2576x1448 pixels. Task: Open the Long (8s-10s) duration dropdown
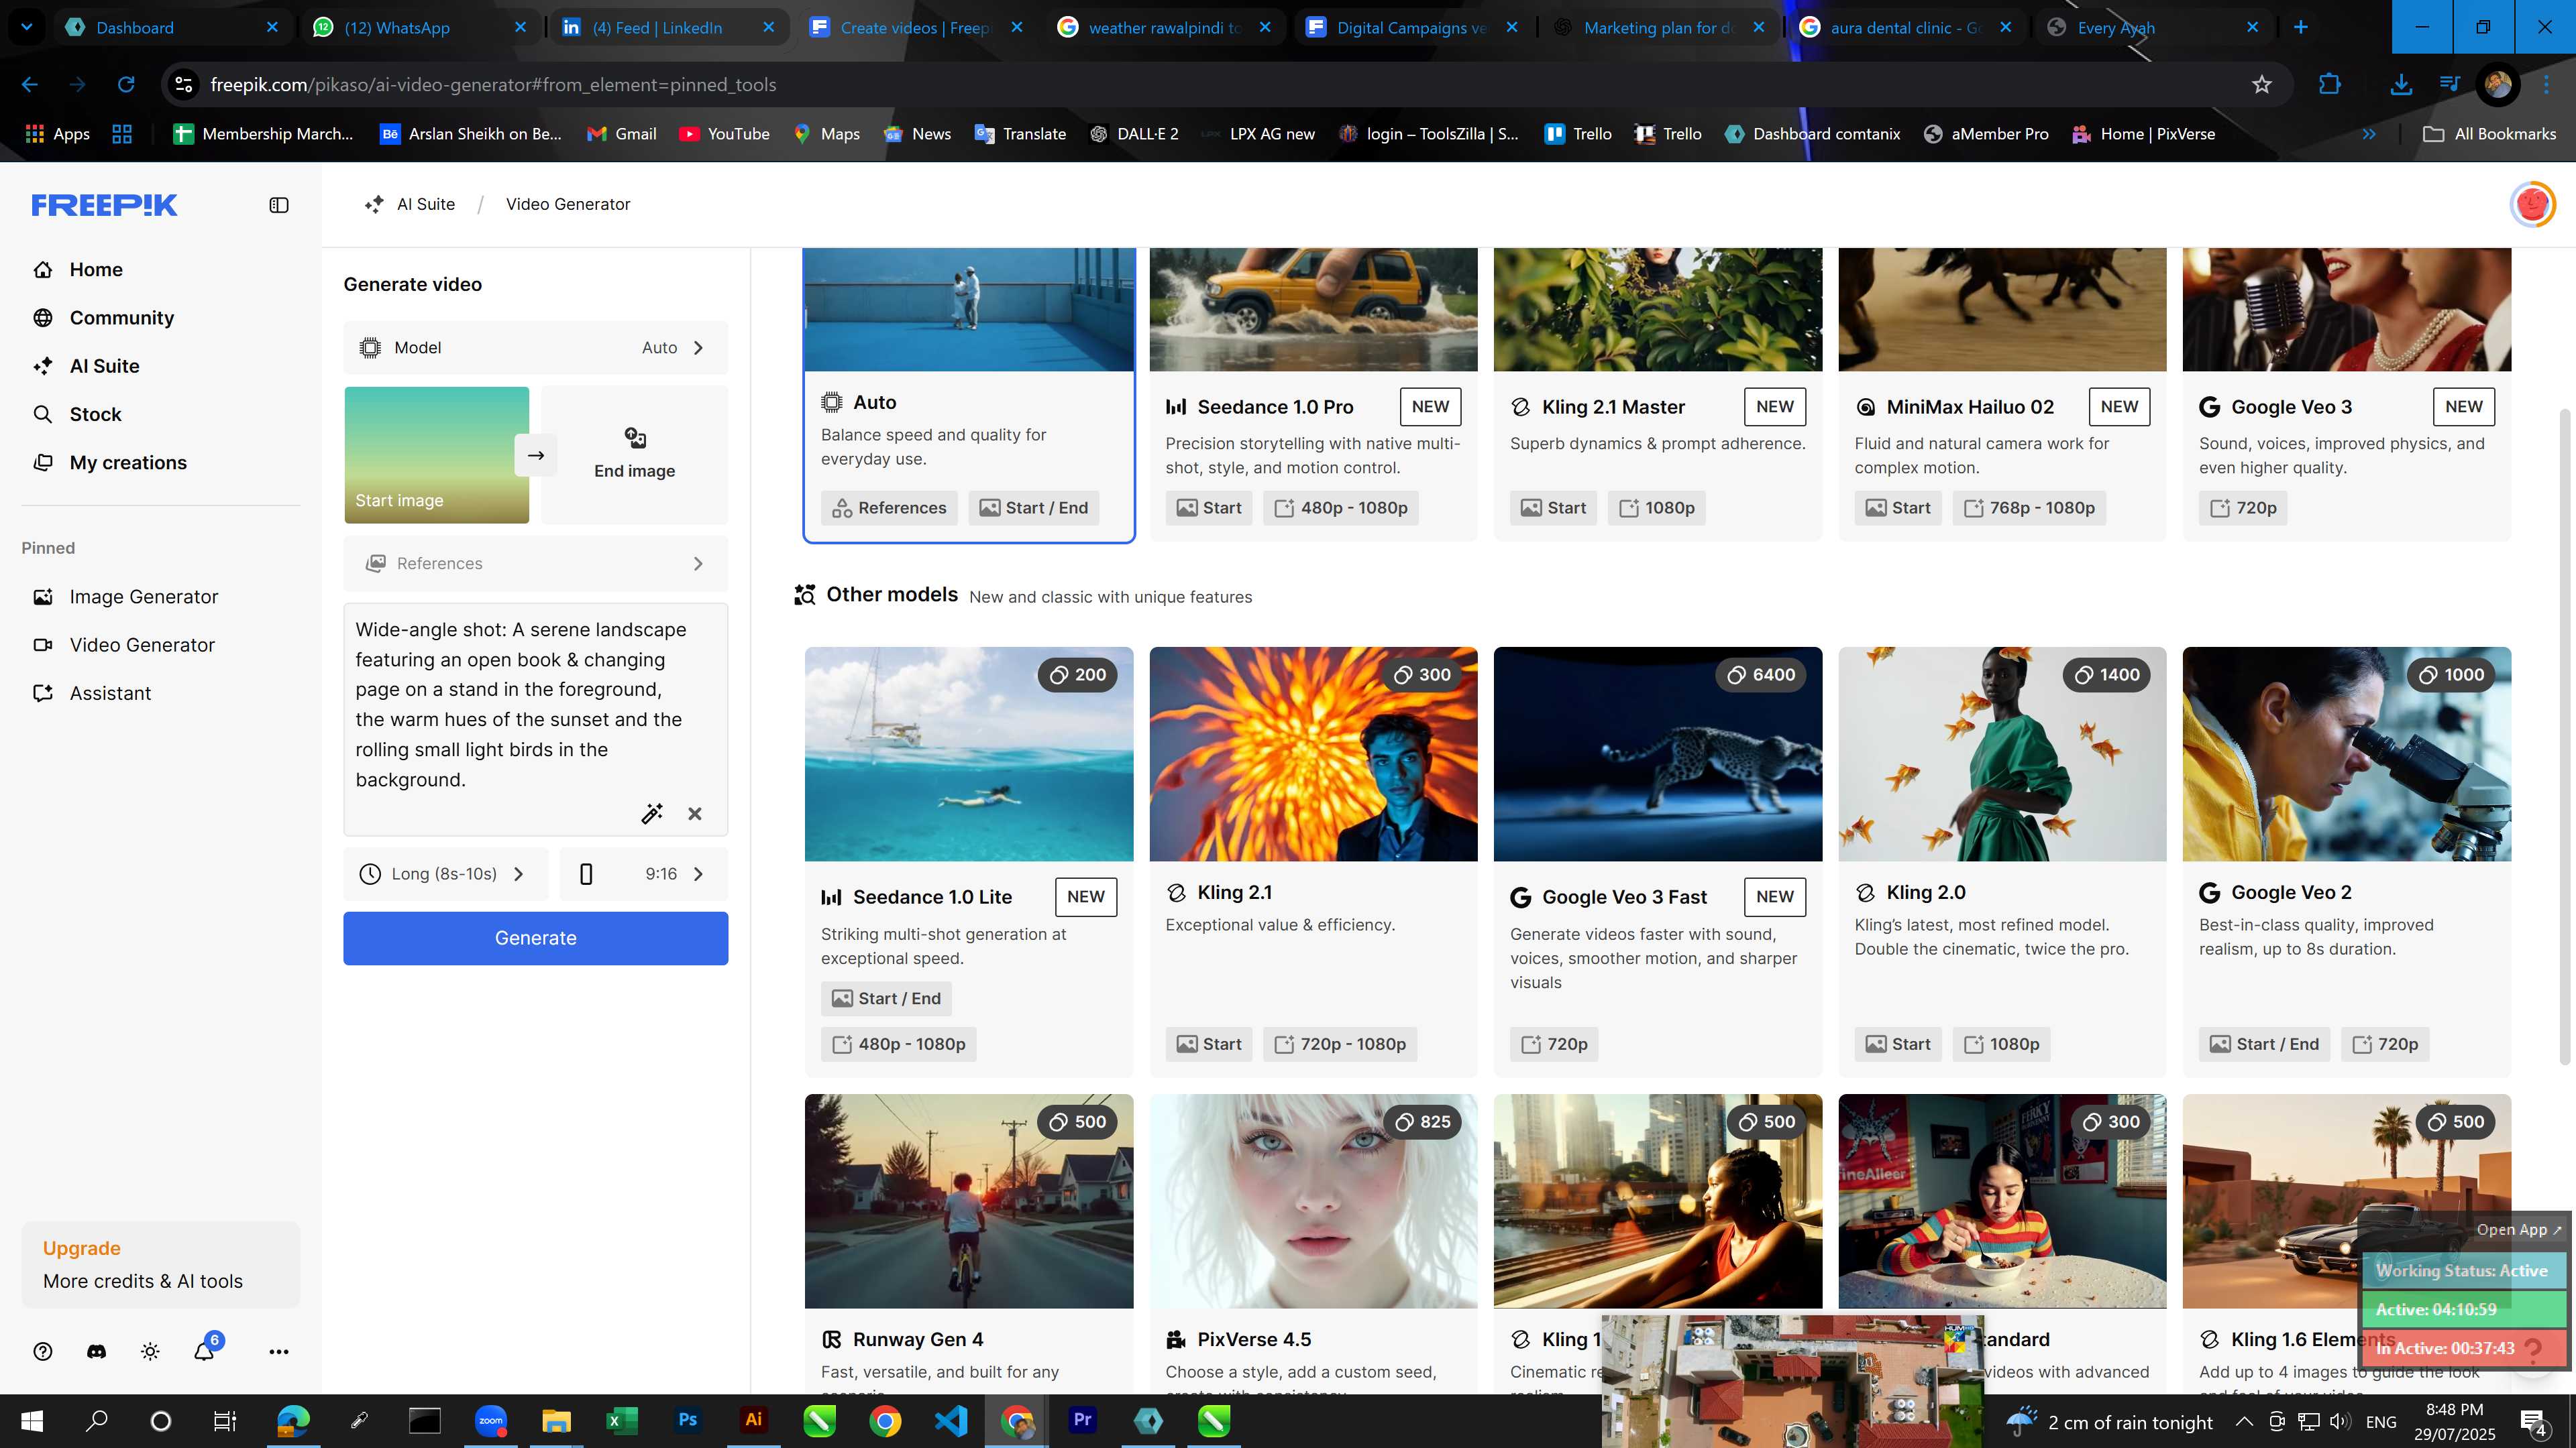tap(446, 874)
